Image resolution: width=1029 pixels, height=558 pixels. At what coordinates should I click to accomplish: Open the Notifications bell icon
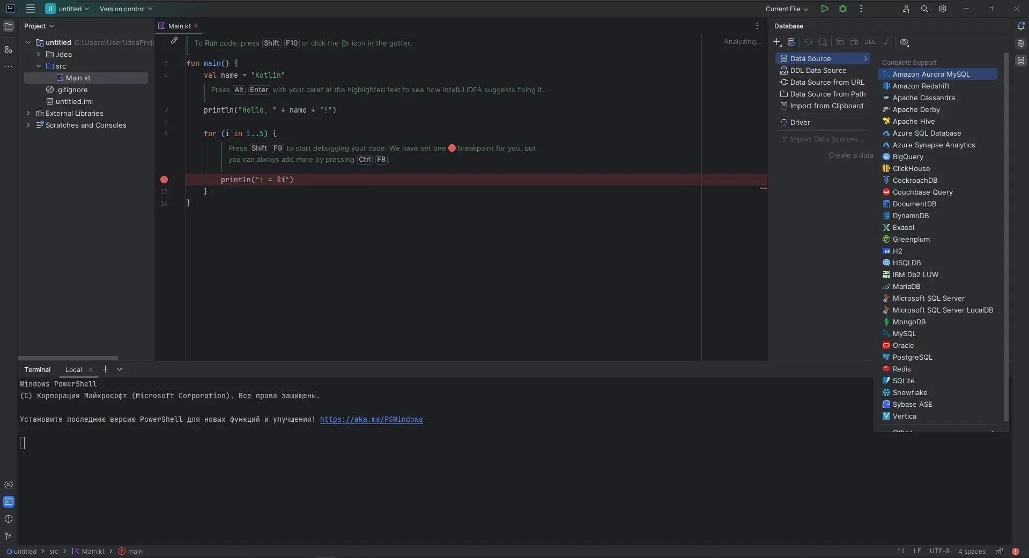click(1020, 26)
